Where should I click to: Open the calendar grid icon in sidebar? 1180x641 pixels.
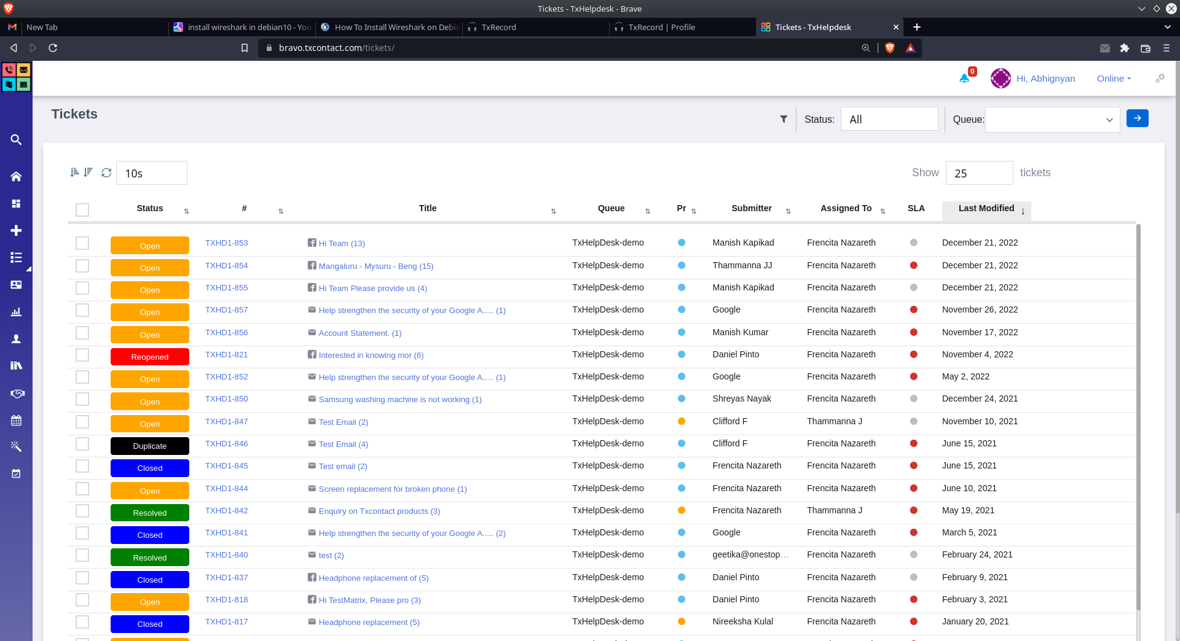click(16, 421)
